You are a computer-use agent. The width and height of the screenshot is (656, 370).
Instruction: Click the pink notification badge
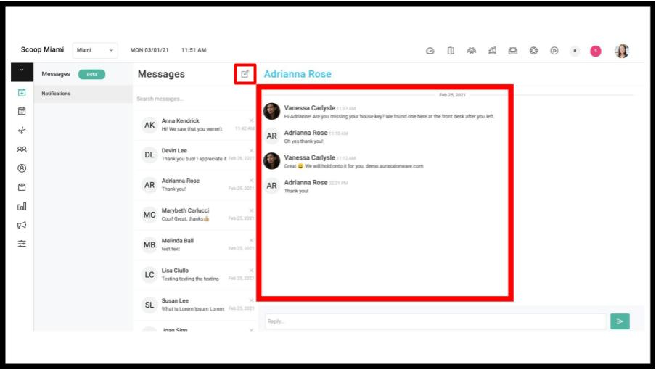coord(596,51)
